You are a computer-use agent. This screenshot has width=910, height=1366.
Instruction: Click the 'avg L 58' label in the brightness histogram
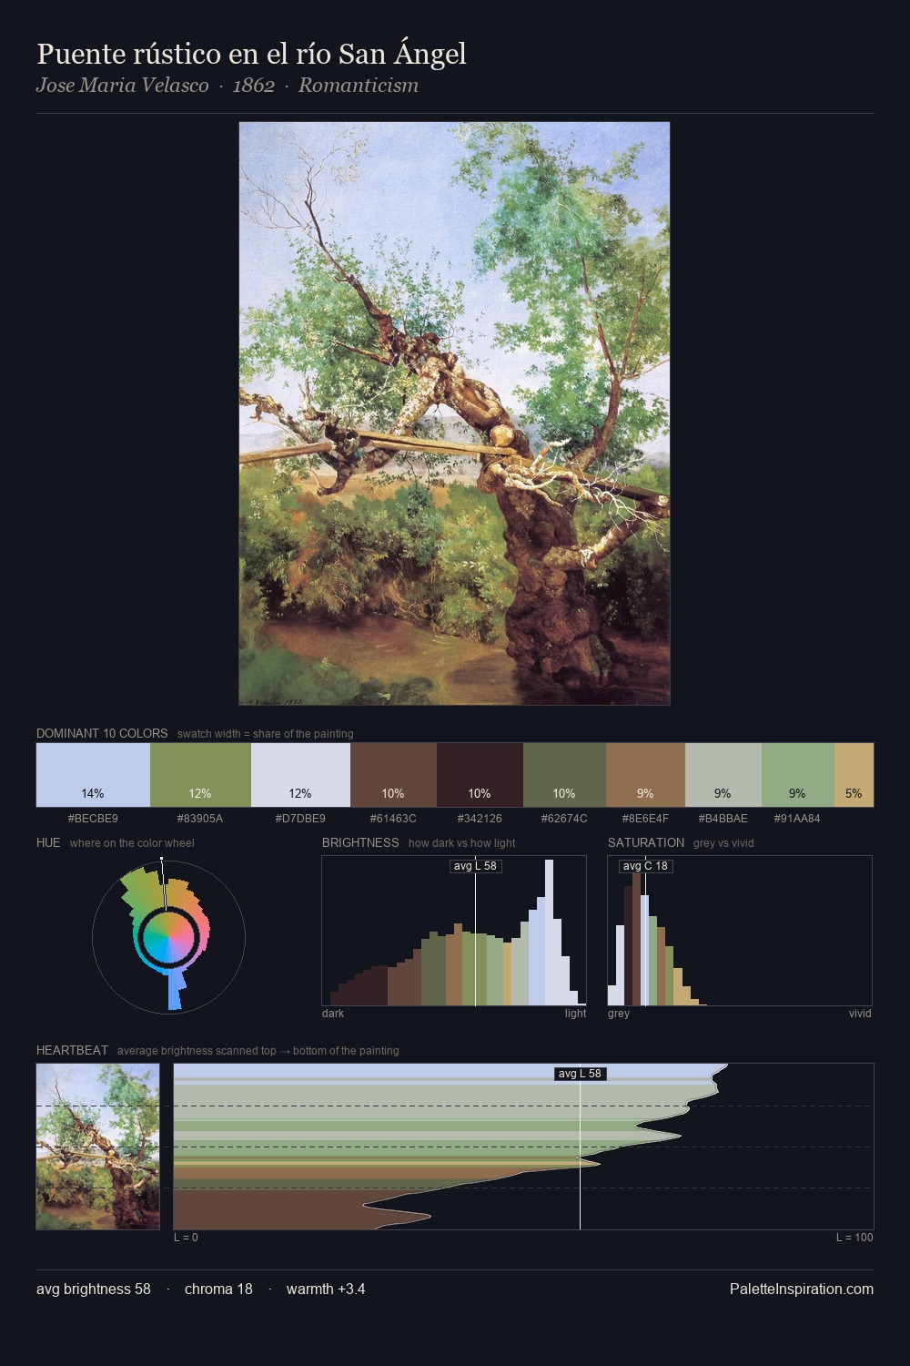475,866
